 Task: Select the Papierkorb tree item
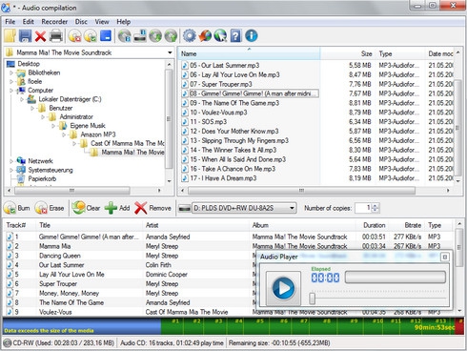(x=42, y=179)
